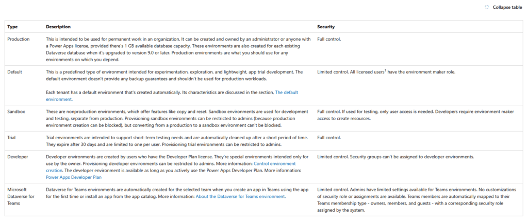Click the Default description 'predefined type of environment' text
The image size is (528, 223).
[x=91, y=72]
